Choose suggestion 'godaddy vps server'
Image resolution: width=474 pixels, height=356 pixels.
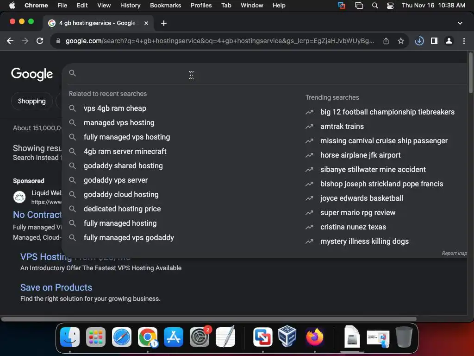click(115, 180)
